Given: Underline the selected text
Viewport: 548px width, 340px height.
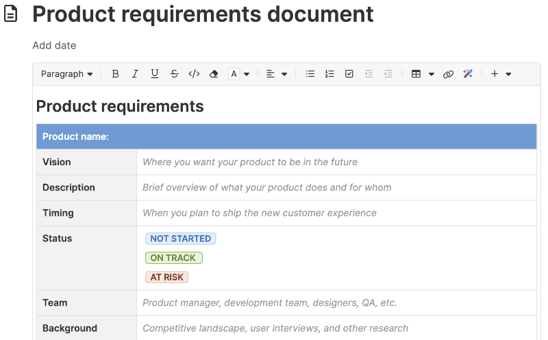Looking at the screenshot, I should (x=155, y=74).
